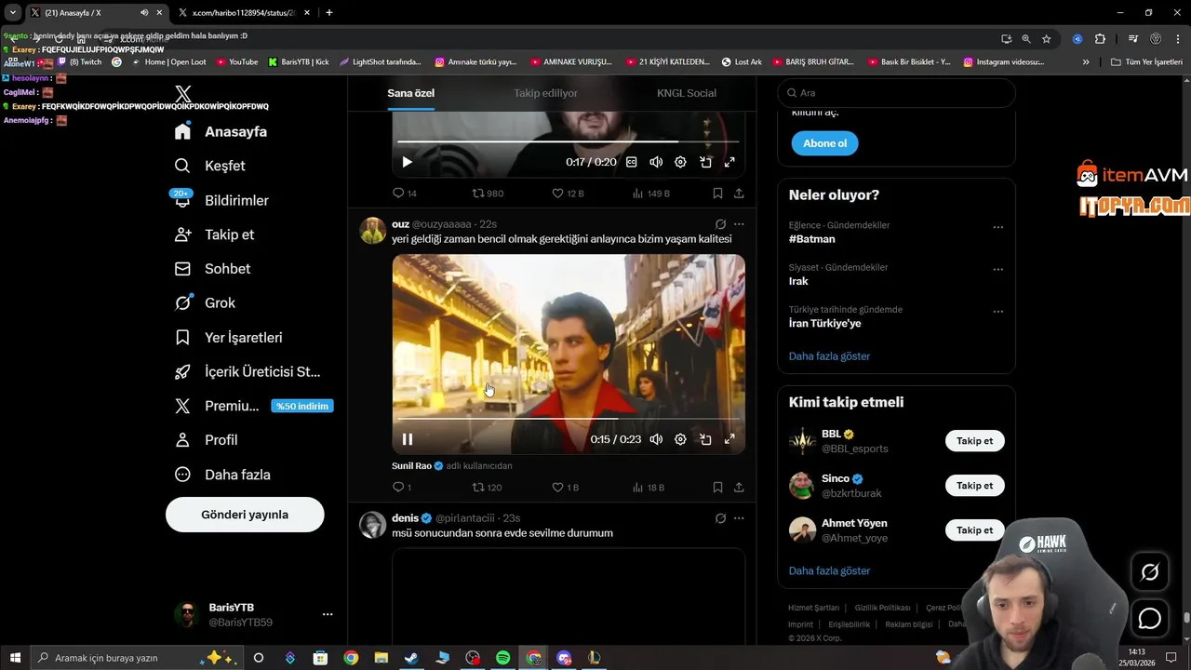Open options for Irak trend
The height and width of the screenshot is (670, 1191).
coord(997,270)
